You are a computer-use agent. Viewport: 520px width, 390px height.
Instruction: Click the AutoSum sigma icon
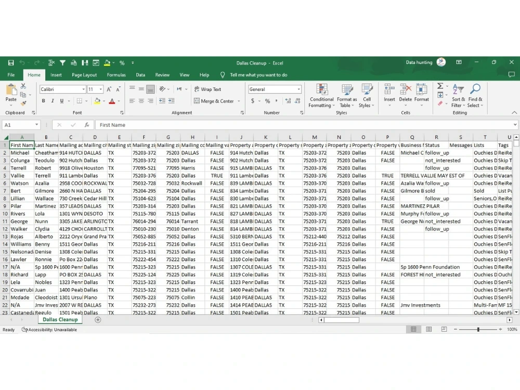(440, 86)
